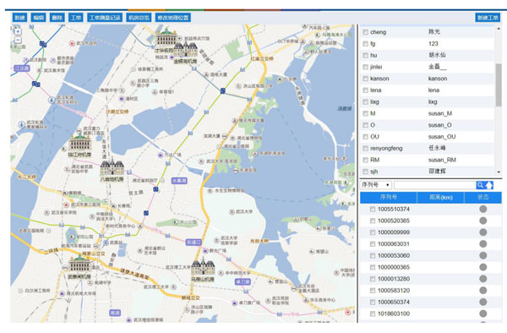Enable checkbox next to renyongfeng
The height and width of the screenshot is (333, 507).
[365, 149]
